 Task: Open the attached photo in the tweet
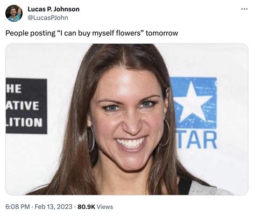(x=127, y=119)
